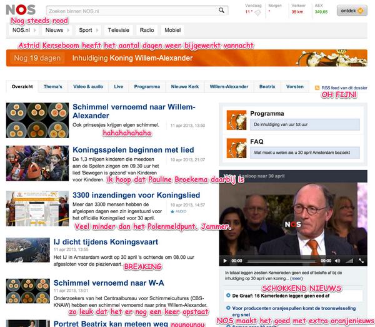Select the Overzicht tab

tap(22, 86)
